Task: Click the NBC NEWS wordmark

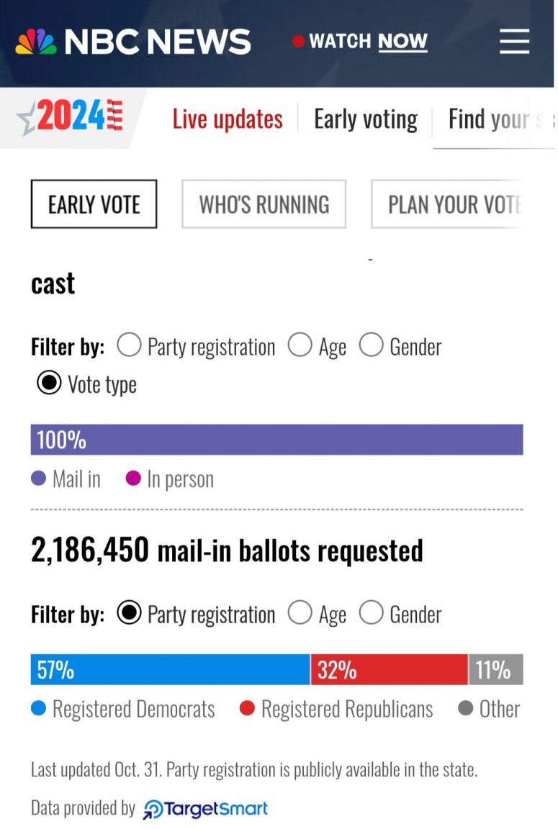Action: [158, 42]
